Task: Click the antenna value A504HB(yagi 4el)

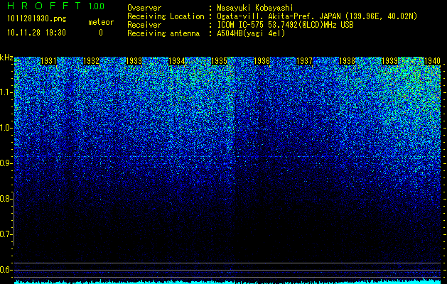Action: (251, 33)
